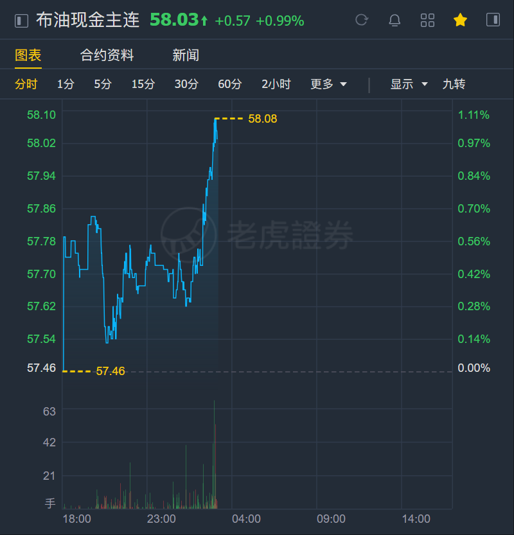Viewport: 514px width, 535px height.
Task: Open the grid layout icon
Action: pos(427,20)
